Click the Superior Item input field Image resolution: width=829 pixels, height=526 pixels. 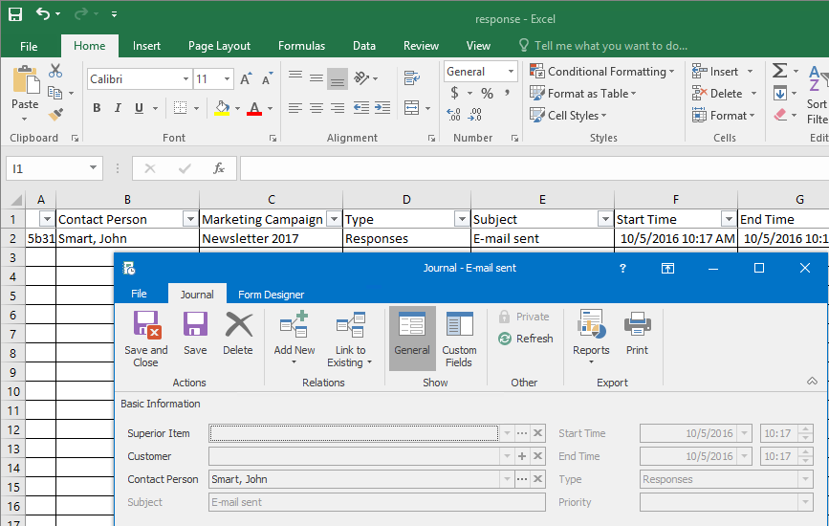(x=354, y=433)
